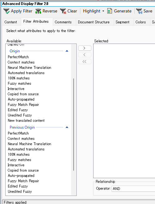Select PerfectMatch under Previous Origin
Viewport: 155px width, 204px height.
18,133
